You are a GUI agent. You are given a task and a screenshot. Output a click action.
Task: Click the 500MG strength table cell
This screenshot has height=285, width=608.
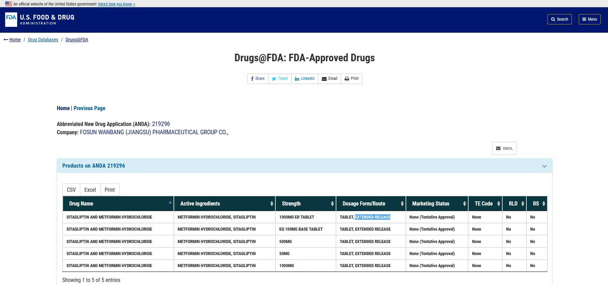click(x=286, y=242)
